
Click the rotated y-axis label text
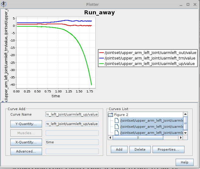click(6, 55)
